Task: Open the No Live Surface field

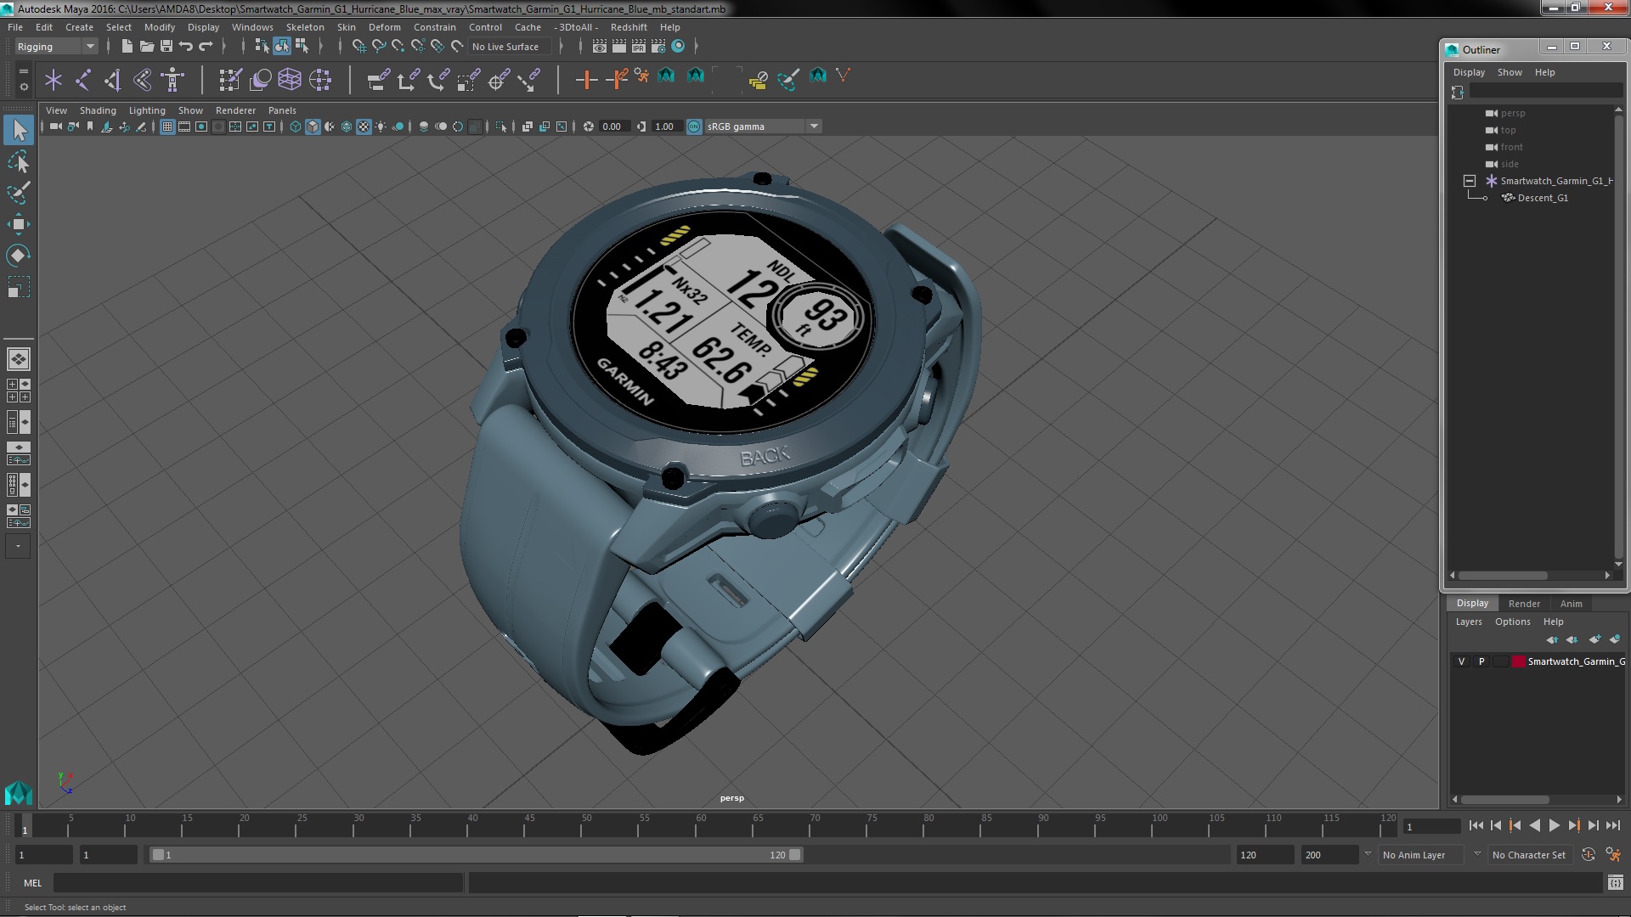Action: point(510,47)
